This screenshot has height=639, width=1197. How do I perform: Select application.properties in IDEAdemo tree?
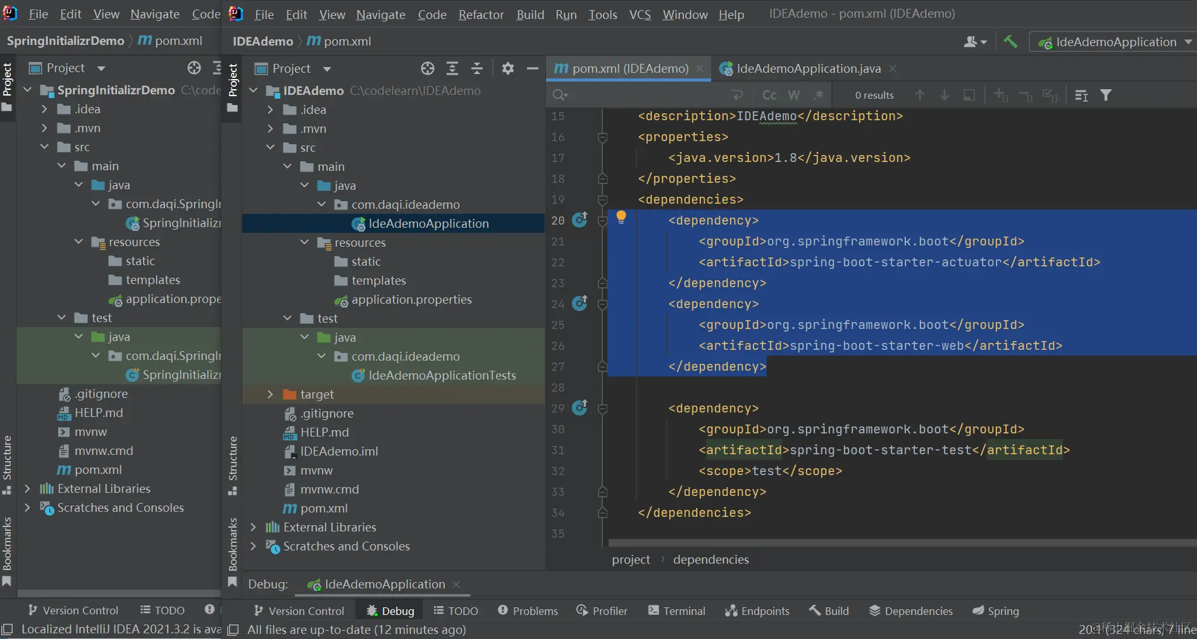[404, 299]
